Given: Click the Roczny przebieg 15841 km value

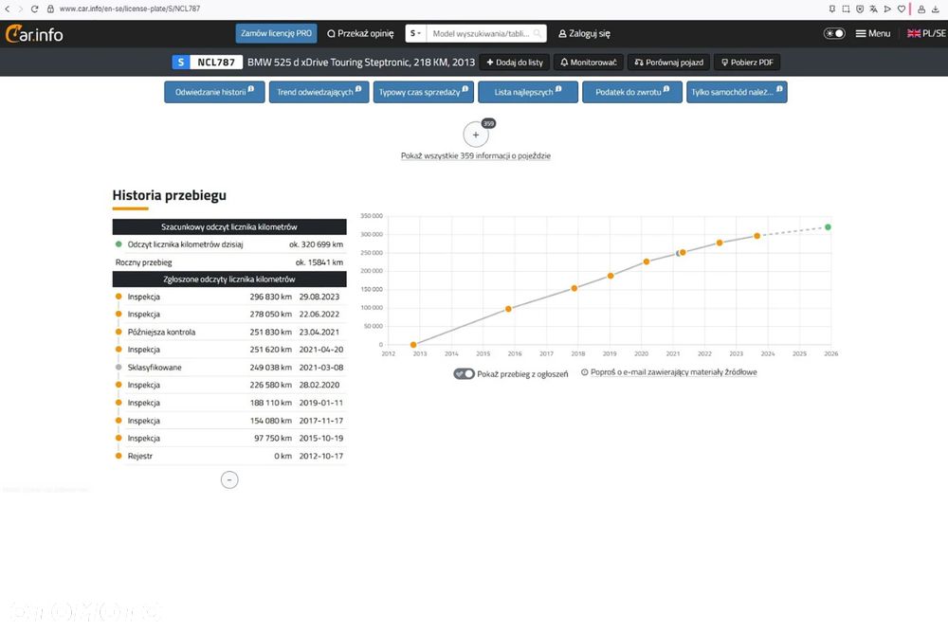Looking at the screenshot, I should [x=319, y=262].
